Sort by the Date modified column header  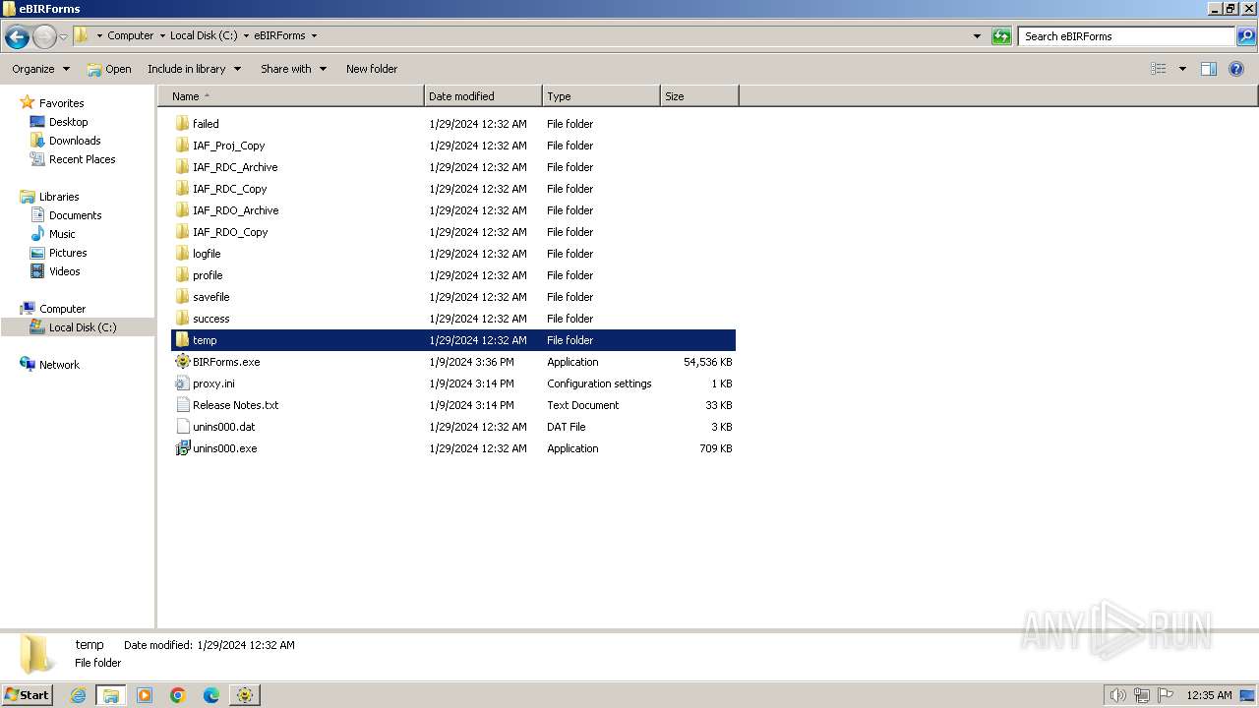point(483,96)
